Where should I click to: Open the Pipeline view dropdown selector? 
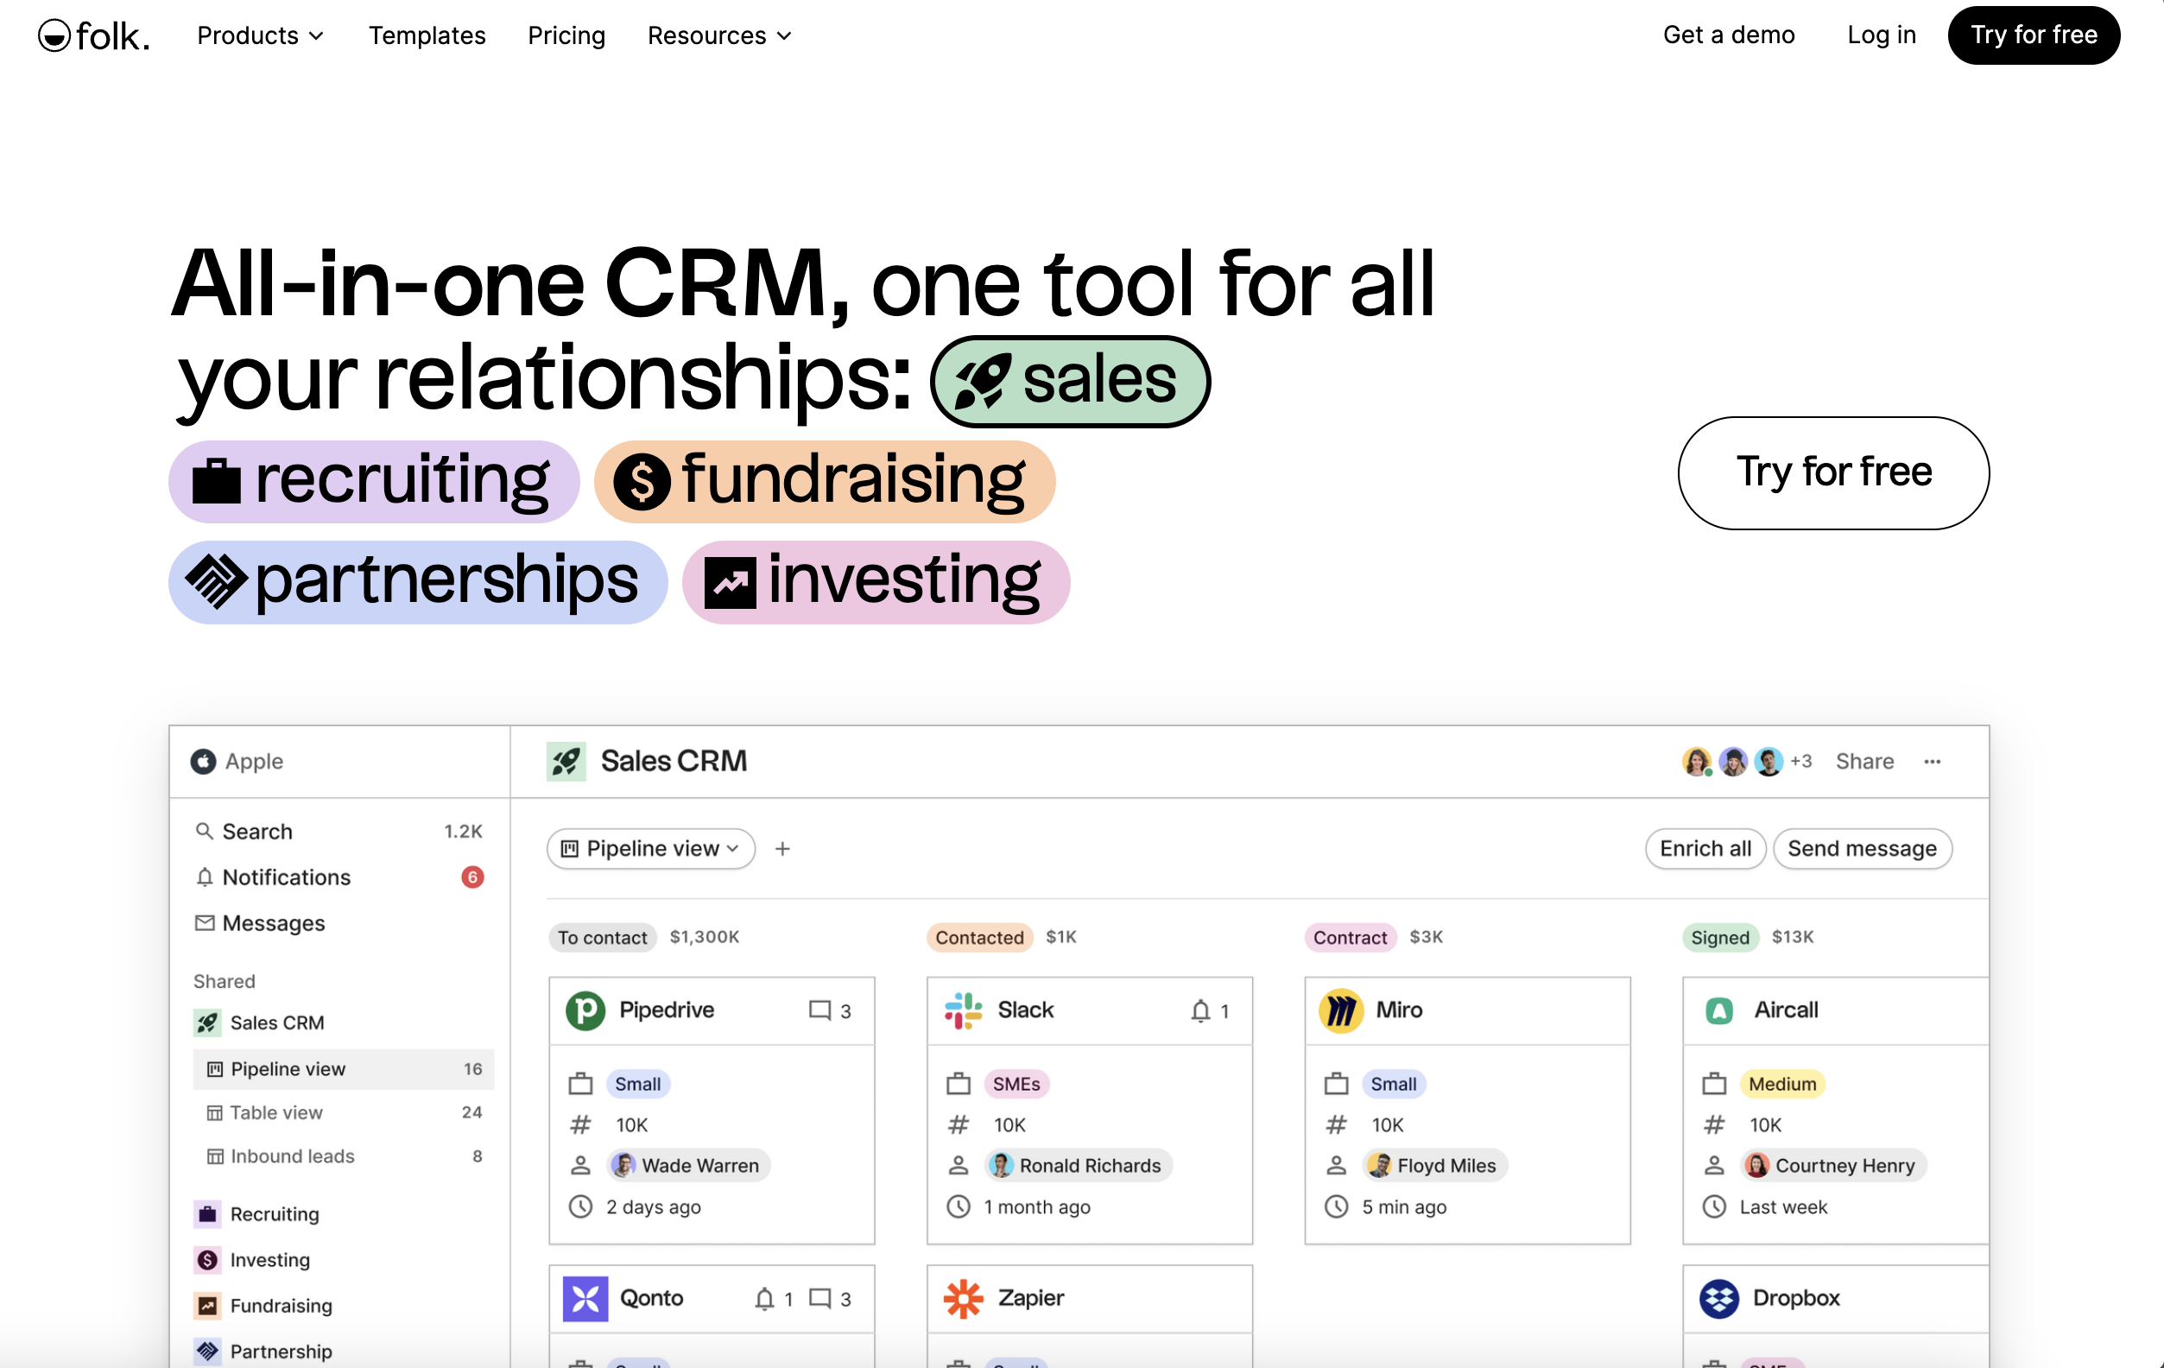pyautogui.click(x=650, y=848)
